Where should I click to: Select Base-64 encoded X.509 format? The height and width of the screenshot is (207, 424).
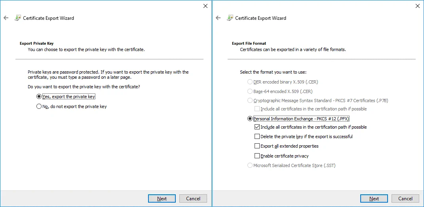[x=250, y=91]
